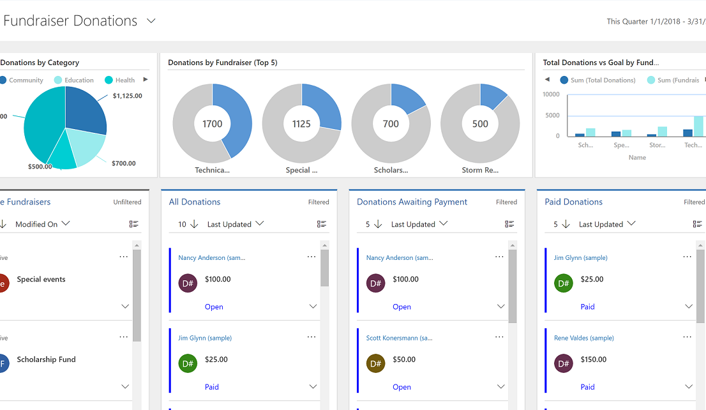
Task: Expand Nancy Anderson's $100.00 card in Donations Awaiting Payment
Action: [x=500, y=307]
